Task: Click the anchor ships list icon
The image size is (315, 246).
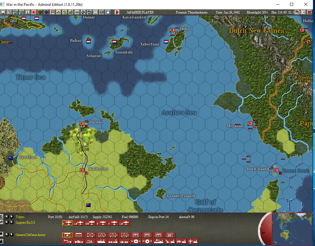Action: pos(2,217)
